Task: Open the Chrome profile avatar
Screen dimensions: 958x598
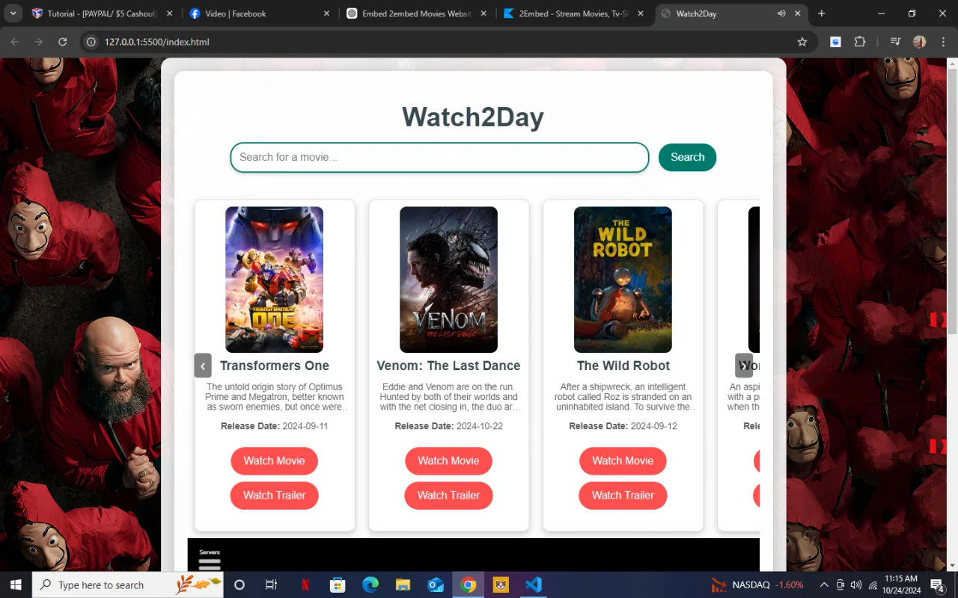Action: click(x=920, y=42)
